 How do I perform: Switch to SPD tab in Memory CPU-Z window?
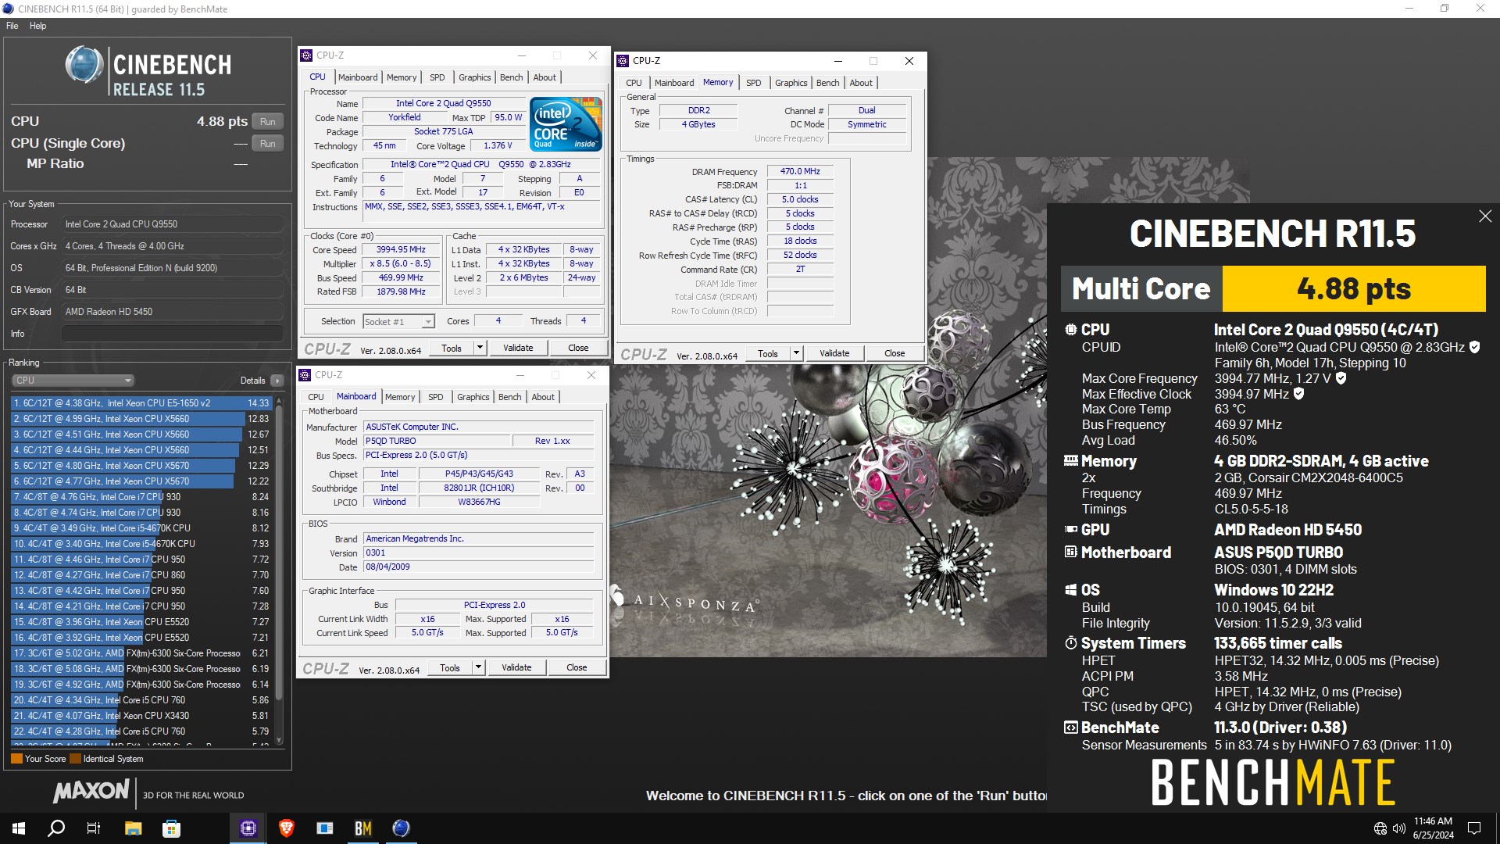753,83
